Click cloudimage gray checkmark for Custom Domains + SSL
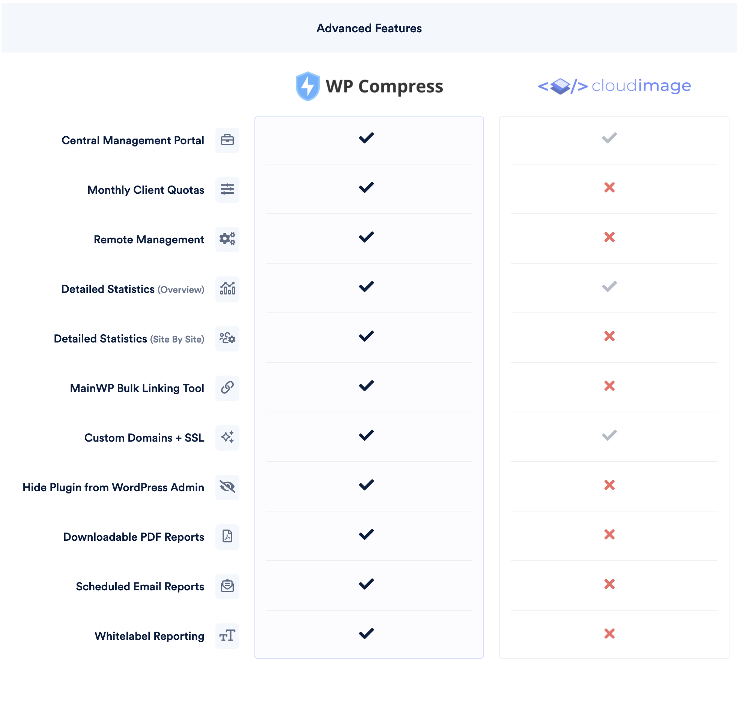Image resolution: width=740 pixels, height=703 pixels. pos(609,435)
